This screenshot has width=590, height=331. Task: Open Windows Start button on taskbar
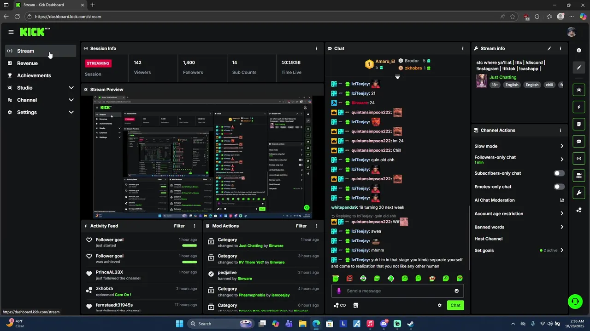pos(180,324)
